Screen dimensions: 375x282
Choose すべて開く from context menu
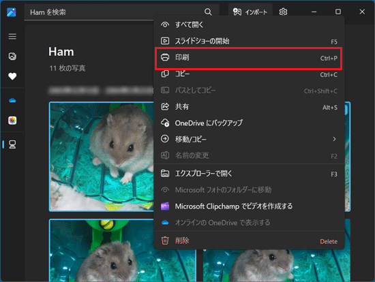tap(249, 25)
